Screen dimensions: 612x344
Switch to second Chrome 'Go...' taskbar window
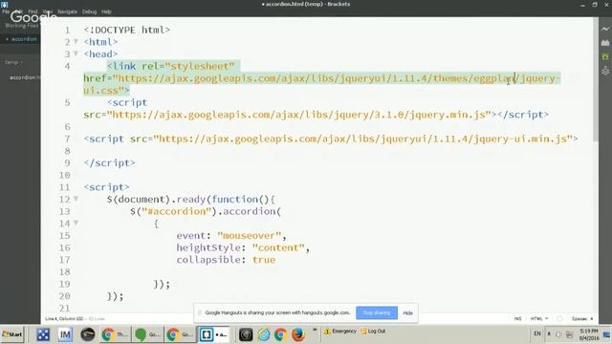tap(180, 334)
